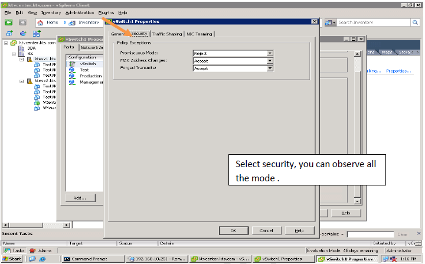Select Ports tab in back vSwitch1 window
Screen dimensions: 425x264
(x=68, y=47)
